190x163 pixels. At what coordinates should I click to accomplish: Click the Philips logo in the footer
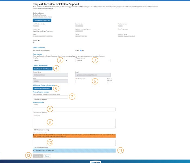95,162
